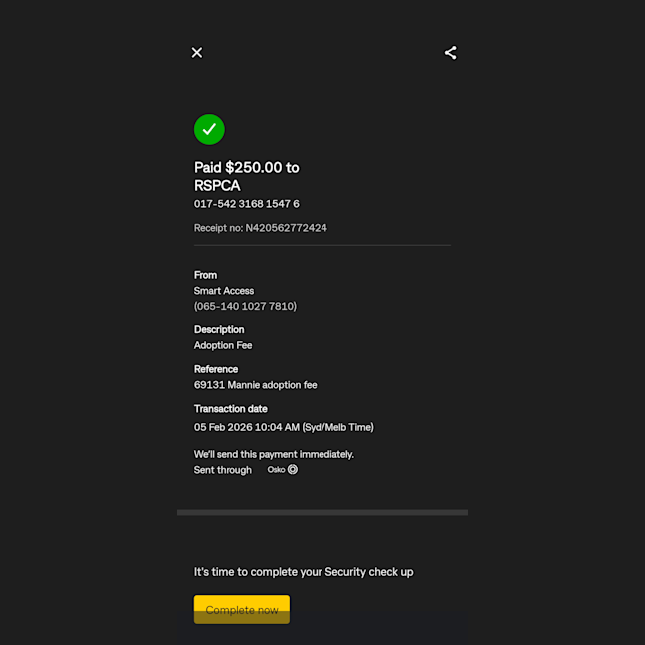Viewport: 645px width, 645px height.
Task: Share the payment receipt
Action: (451, 52)
